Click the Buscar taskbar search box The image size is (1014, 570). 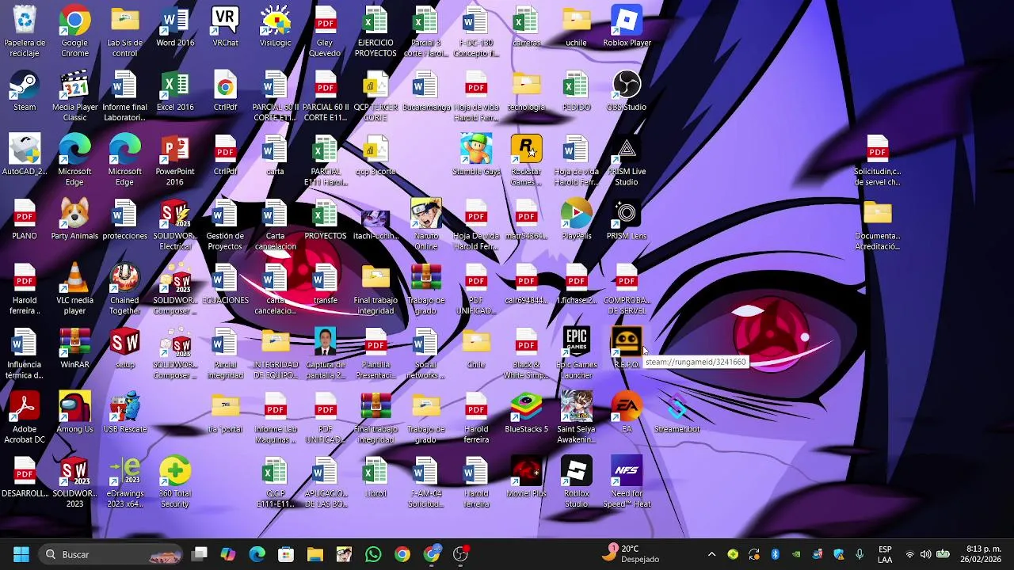point(111,554)
